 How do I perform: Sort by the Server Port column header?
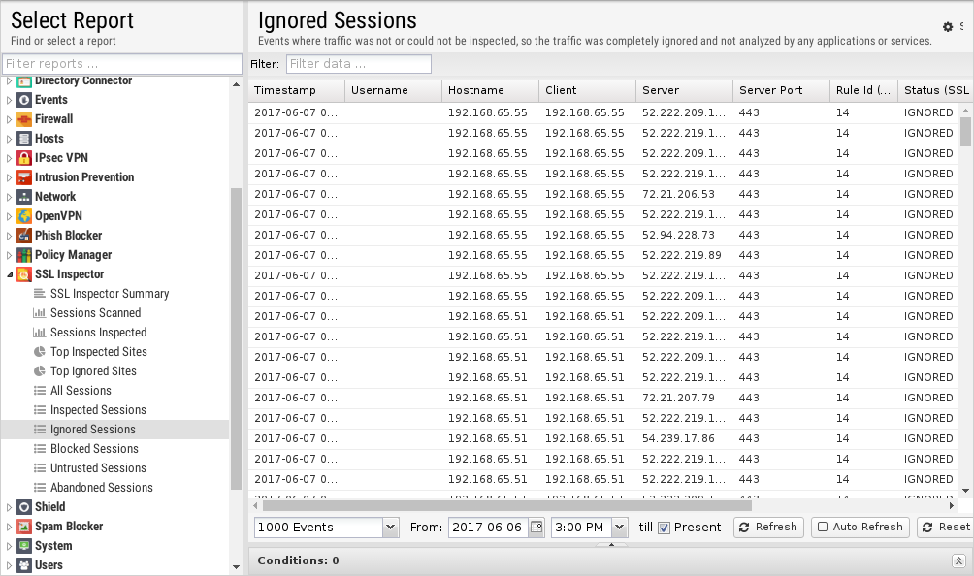[781, 90]
